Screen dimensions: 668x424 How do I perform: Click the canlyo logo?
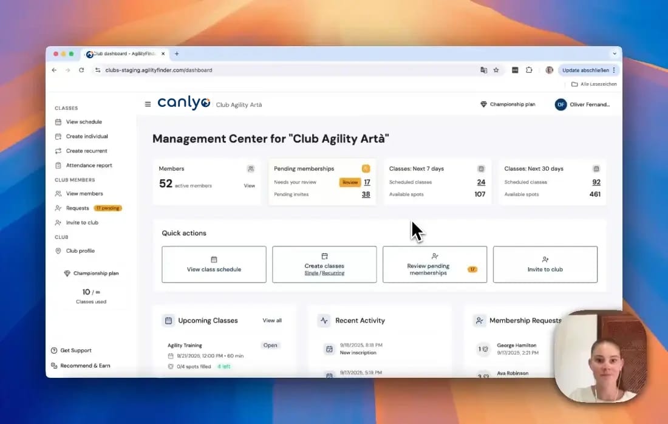(184, 103)
